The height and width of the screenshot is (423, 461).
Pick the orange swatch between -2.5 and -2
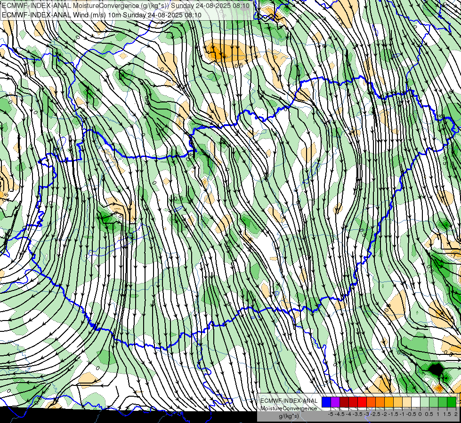380,402
